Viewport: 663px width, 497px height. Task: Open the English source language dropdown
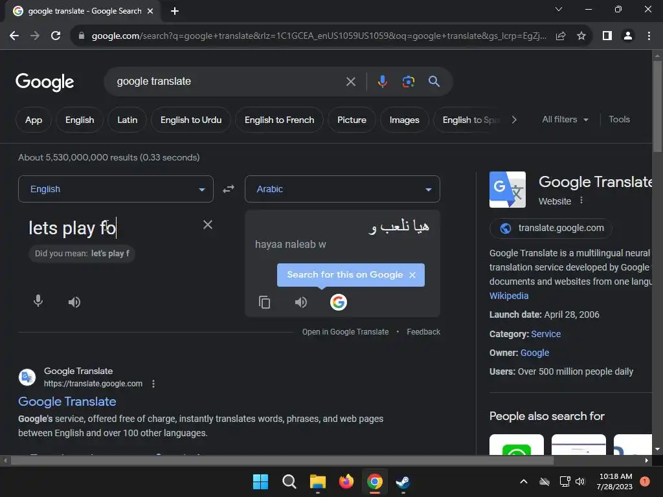116,189
